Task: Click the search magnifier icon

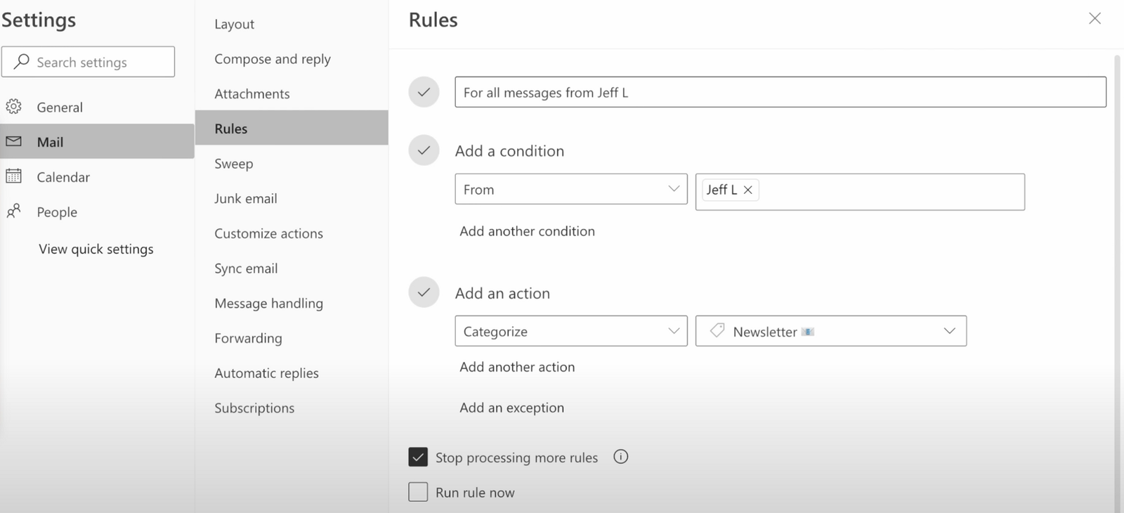Action: coord(22,62)
